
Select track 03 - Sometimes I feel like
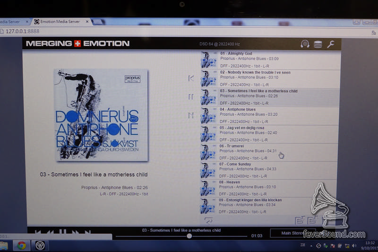[x=270, y=97]
